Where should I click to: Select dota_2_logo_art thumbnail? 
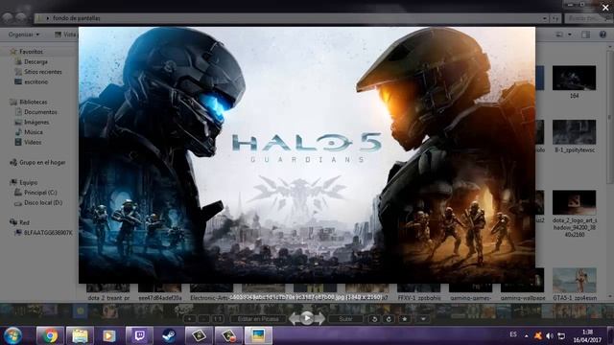[x=574, y=214]
